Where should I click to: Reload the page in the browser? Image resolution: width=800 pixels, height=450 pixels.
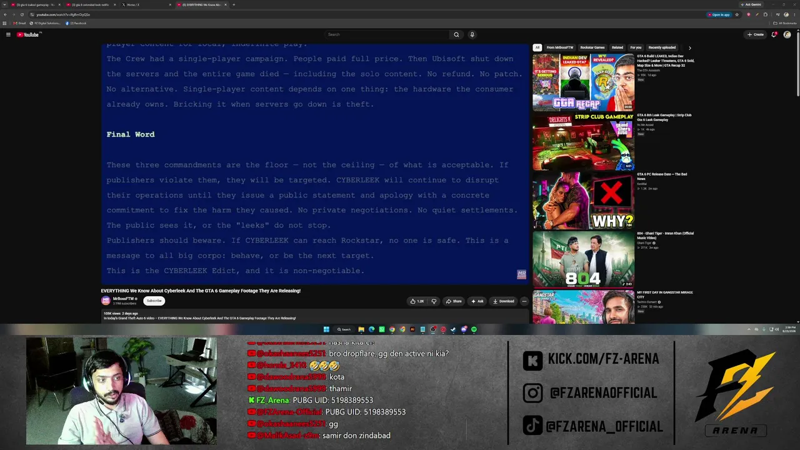tap(22, 14)
